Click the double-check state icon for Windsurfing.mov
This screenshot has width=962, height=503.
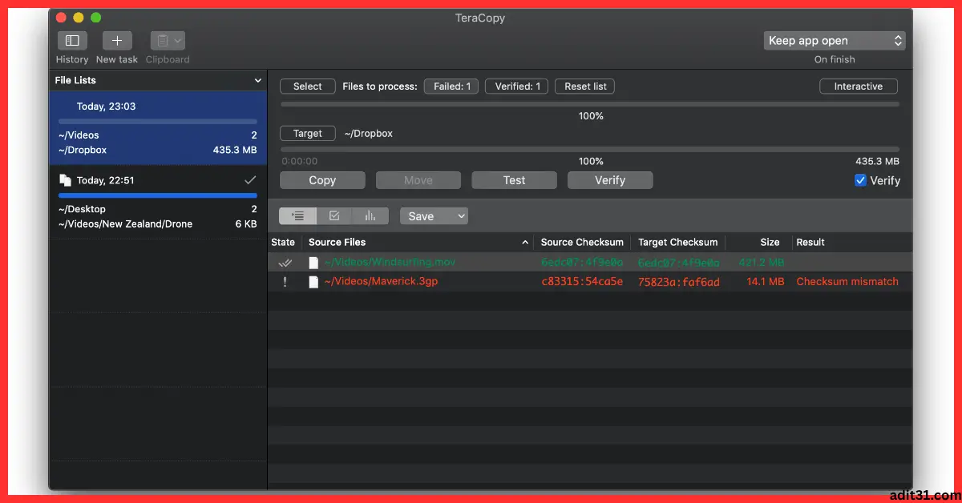tap(285, 263)
